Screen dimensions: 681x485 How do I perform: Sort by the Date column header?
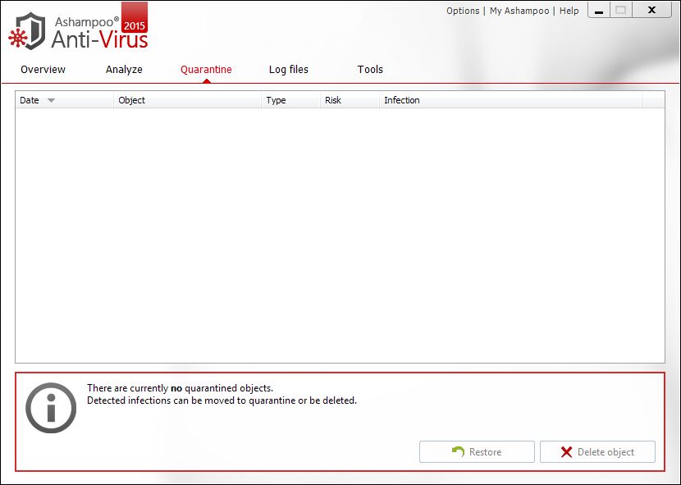click(64, 100)
